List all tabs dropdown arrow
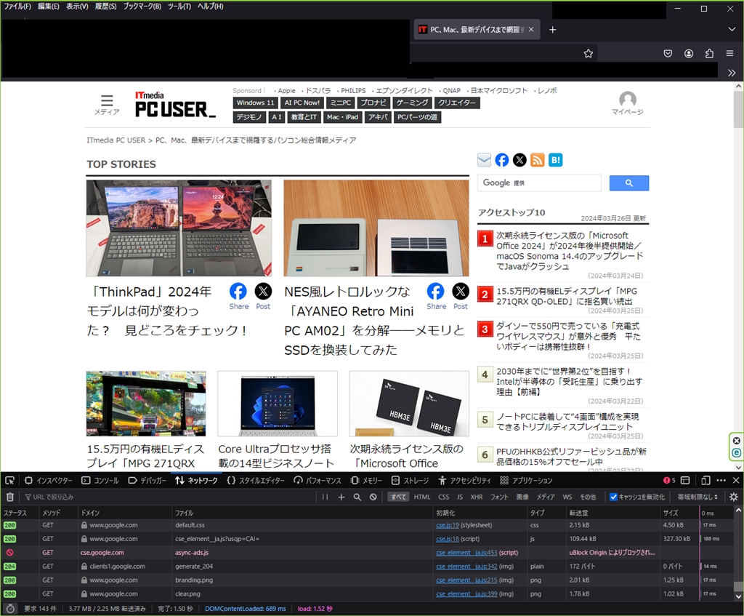 732,29
